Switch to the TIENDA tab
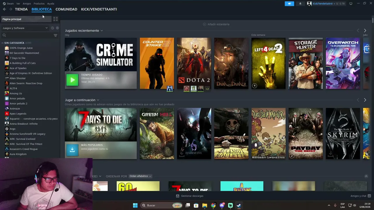This screenshot has width=374, height=210. click(x=21, y=9)
